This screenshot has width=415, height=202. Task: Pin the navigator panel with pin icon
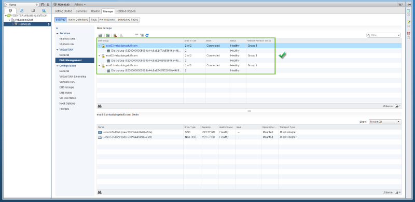click(x=48, y=5)
